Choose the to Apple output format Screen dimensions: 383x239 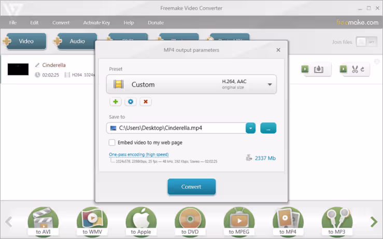coord(141,221)
